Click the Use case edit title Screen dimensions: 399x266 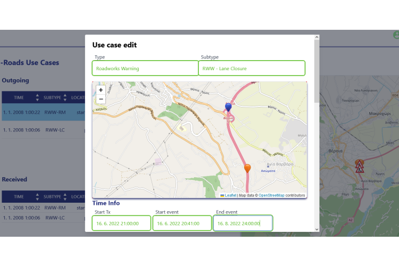(114, 45)
